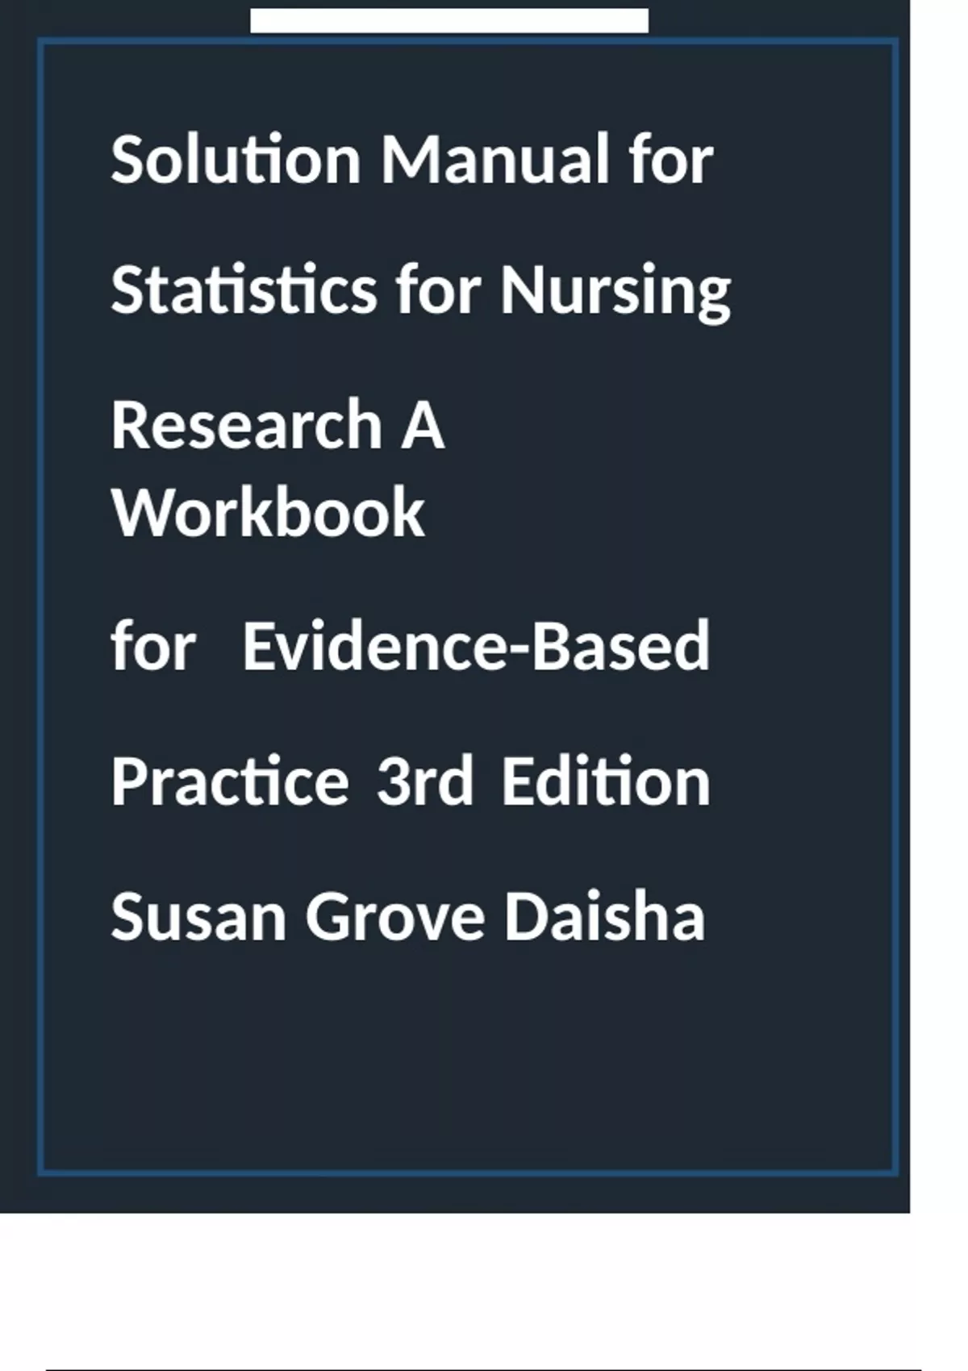Click the word "Edition" on the cover
Image resolution: width=968 pixels, height=1371 pixels.
[x=605, y=781]
